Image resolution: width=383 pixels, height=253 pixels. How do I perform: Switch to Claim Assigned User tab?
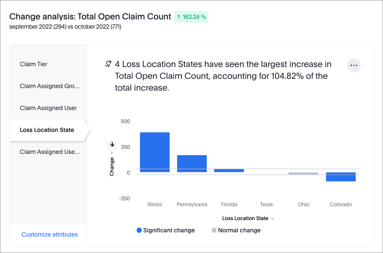48,108
